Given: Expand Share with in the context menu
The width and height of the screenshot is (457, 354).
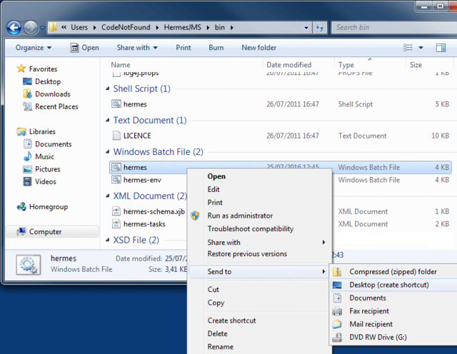Looking at the screenshot, I should [261, 243].
